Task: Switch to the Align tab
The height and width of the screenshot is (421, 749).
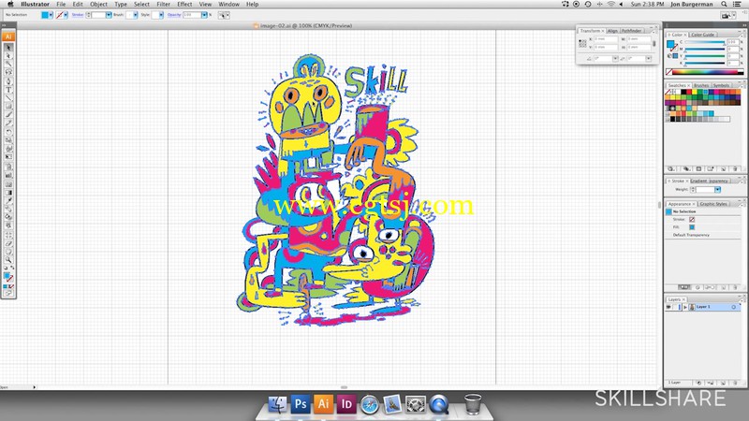Action: point(613,31)
